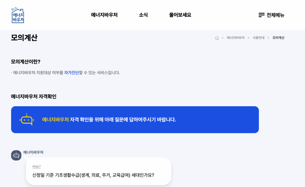Viewport: 305px width, 187px height.
Task: Go to home via breadcrumb house icon
Action: click(x=217, y=38)
